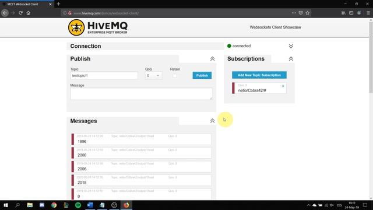Open File Explorer from taskbar
This screenshot has height=210, width=373.
[x=30, y=205]
